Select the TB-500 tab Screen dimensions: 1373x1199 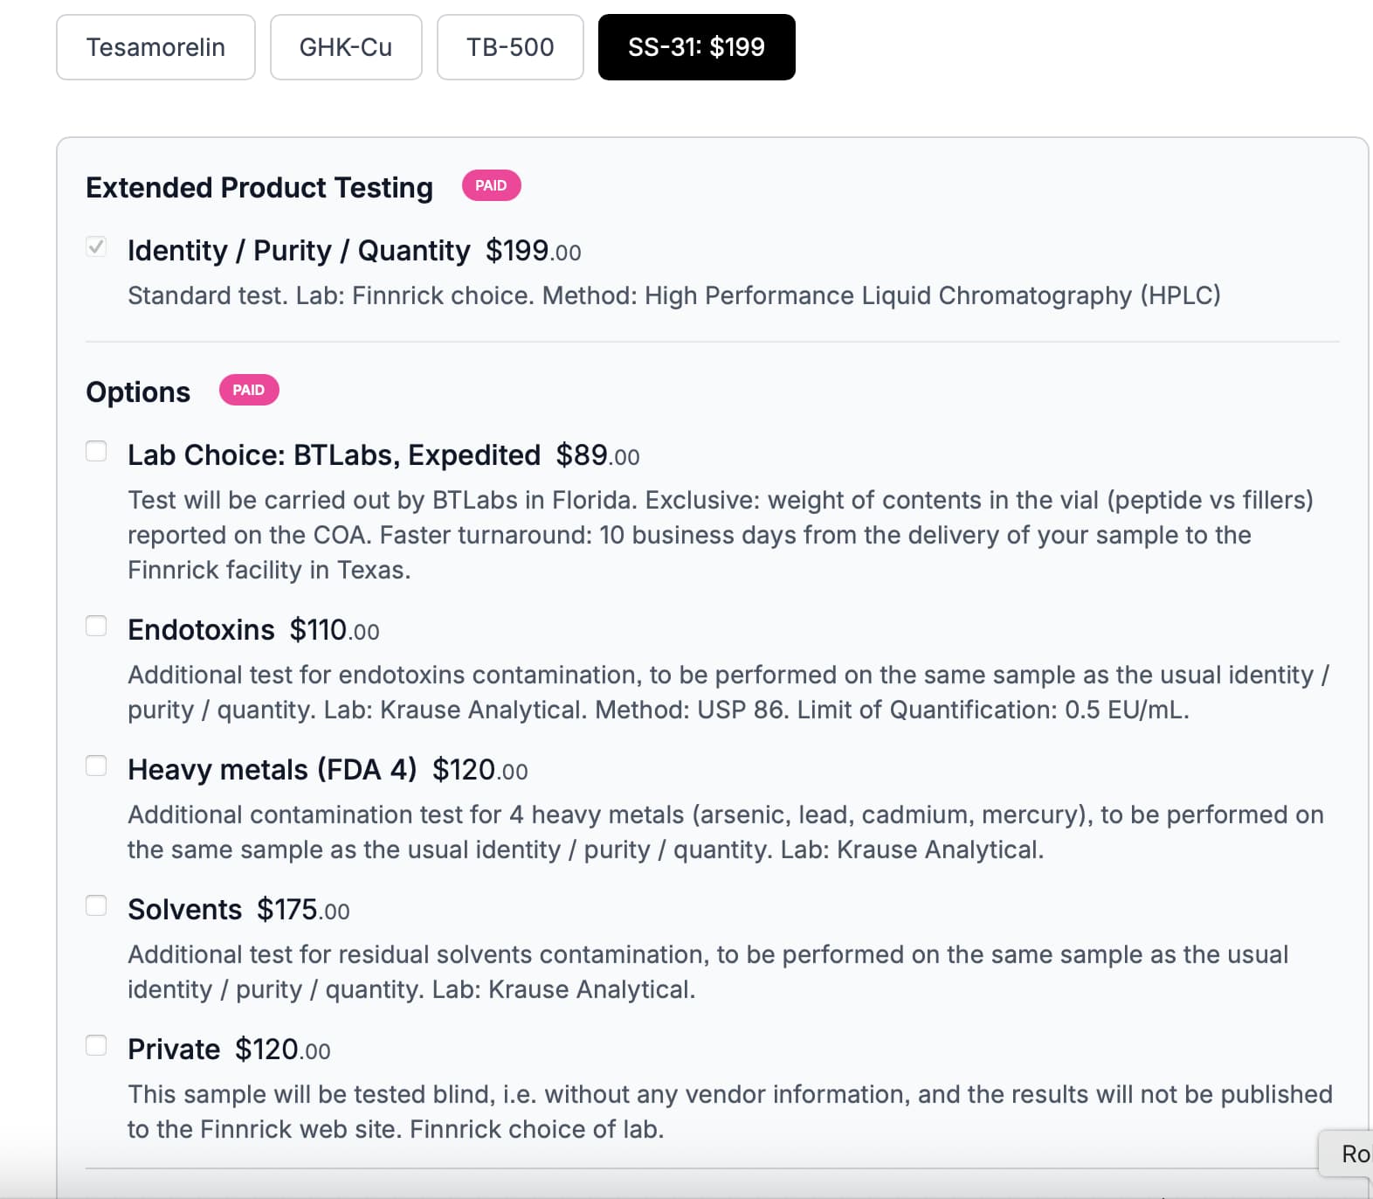coord(510,47)
